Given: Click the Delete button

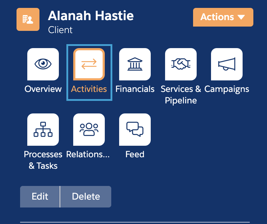Looking at the screenshot, I should (x=86, y=197).
